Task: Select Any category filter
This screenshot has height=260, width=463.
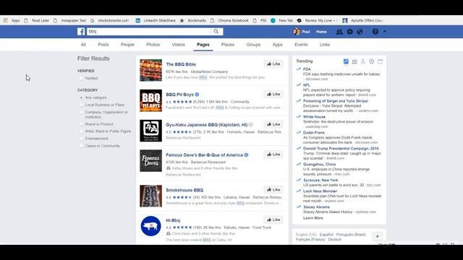Action: point(82,97)
